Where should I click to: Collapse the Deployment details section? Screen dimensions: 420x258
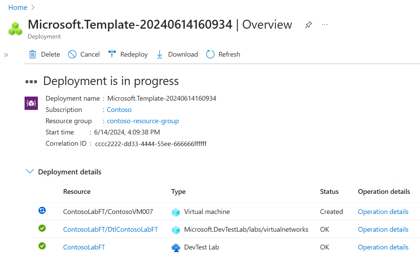[30, 172]
